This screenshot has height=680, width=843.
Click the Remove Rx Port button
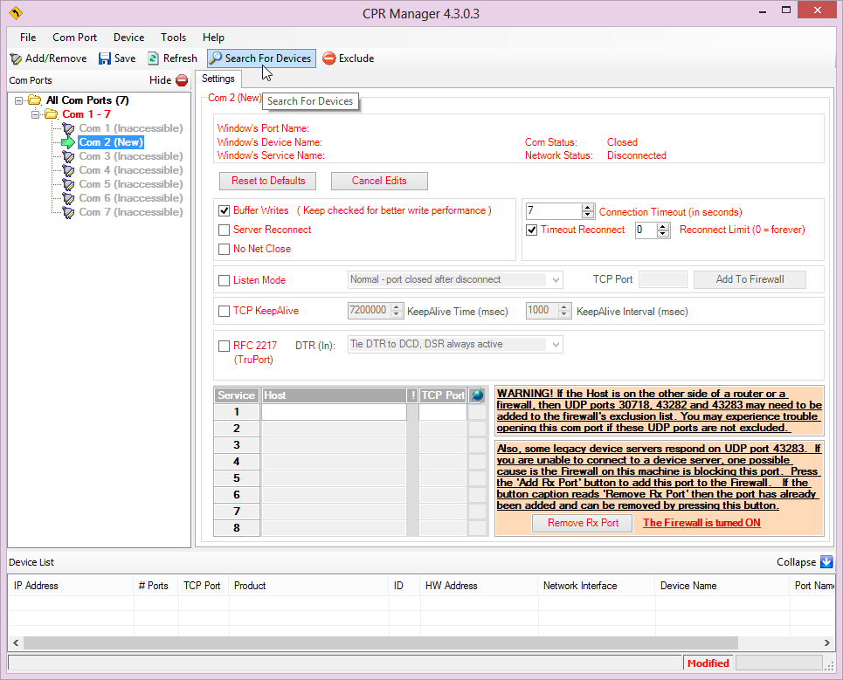pyautogui.click(x=583, y=523)
